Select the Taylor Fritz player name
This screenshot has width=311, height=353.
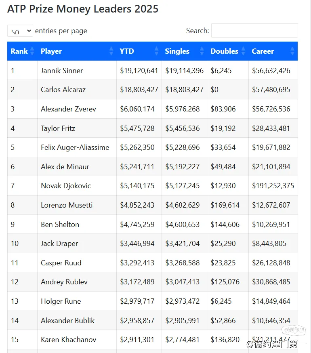point(58,128)
